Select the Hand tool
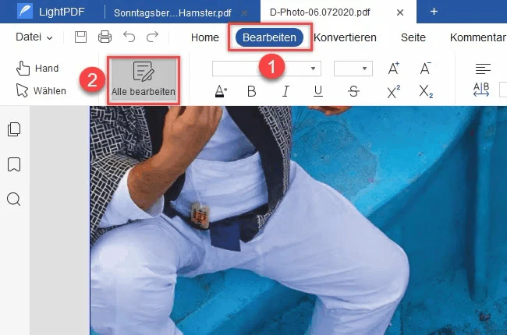 point(37,68)
